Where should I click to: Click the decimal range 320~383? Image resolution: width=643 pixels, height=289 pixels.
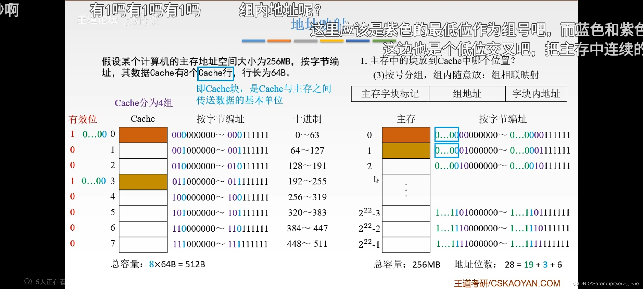point(307,213)
